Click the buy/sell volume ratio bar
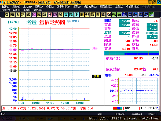This screenshot has width=161, height=121. [x=132, y=53]
